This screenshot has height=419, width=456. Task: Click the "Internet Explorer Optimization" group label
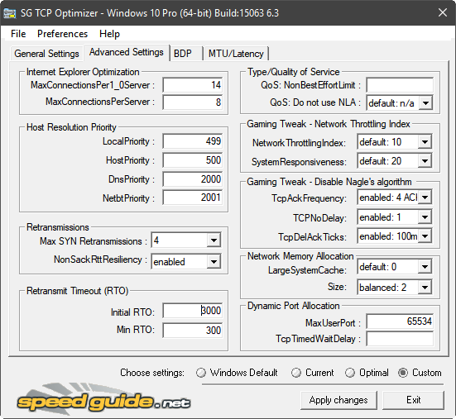click(83, 72)
